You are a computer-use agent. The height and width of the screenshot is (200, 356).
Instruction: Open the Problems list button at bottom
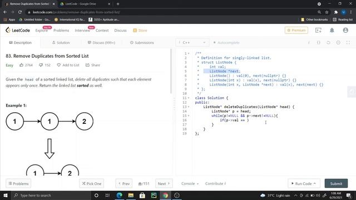(18, 183)
